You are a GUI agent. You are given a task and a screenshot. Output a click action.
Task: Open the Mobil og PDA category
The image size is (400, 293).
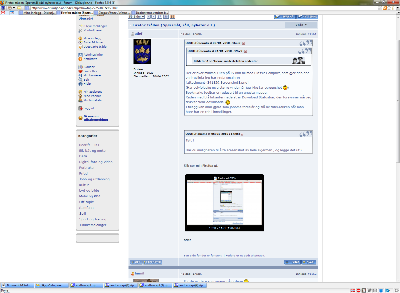pos(90,196)
